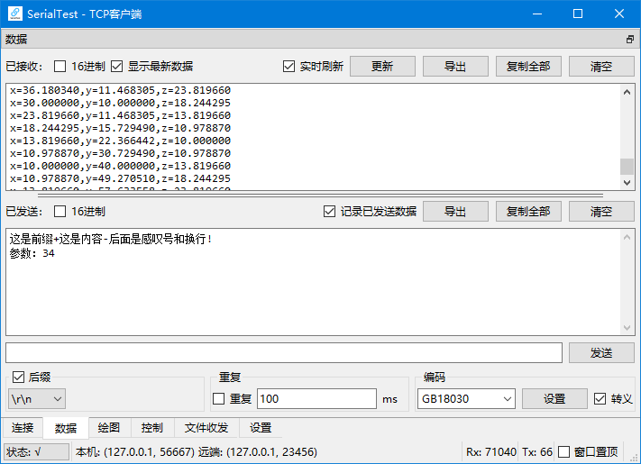Open the 文件收发 tab
Screen dimensions: 641x464
coord(206,428)
